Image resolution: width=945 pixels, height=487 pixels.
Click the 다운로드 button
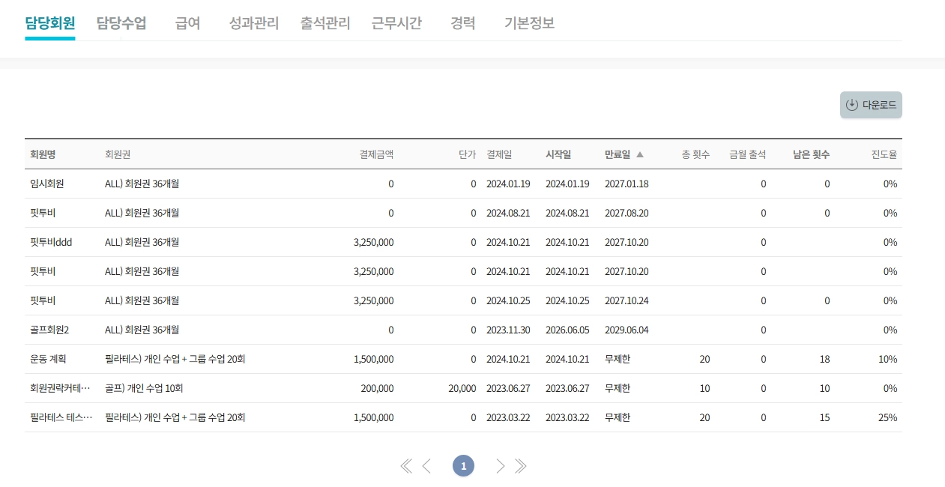[871, 105]
